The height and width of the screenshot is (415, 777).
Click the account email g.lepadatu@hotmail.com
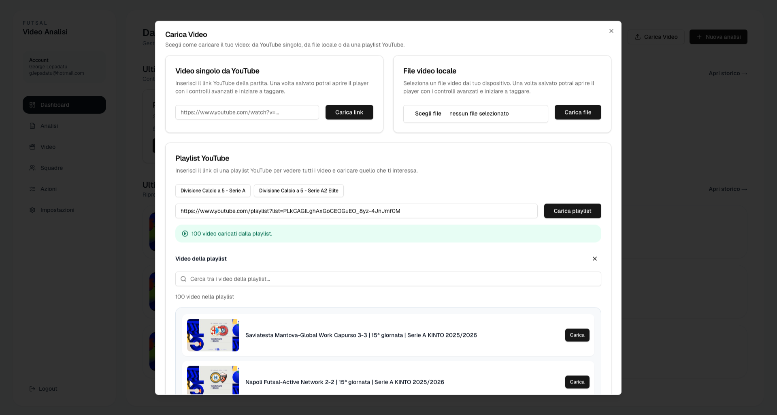coord(57,73)
